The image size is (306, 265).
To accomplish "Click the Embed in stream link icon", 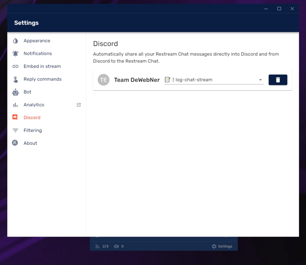I will point(16,67).
